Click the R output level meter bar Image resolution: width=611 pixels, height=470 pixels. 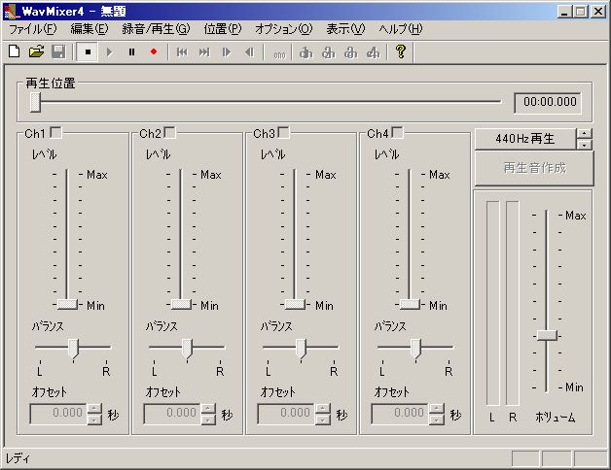pos(513,304)
